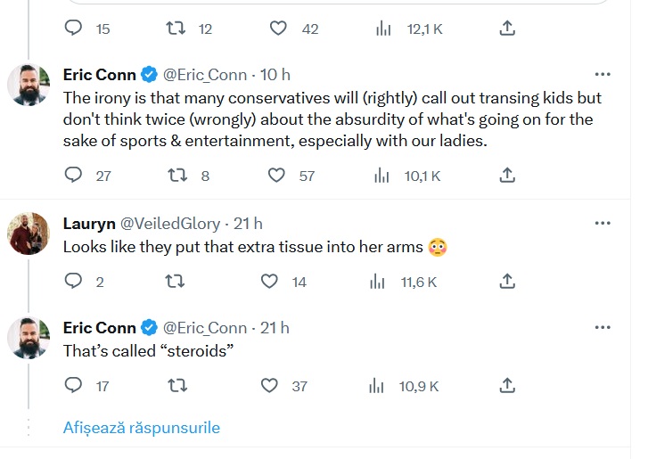Viewport: 648px width, 459px height.
Task: Share the top tweet with 42 likes
Action: [x=507, y=29]
